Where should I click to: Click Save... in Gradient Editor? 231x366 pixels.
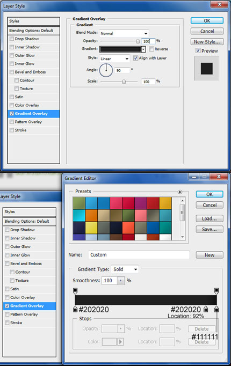pyautogui.click(x=210, y=230)
